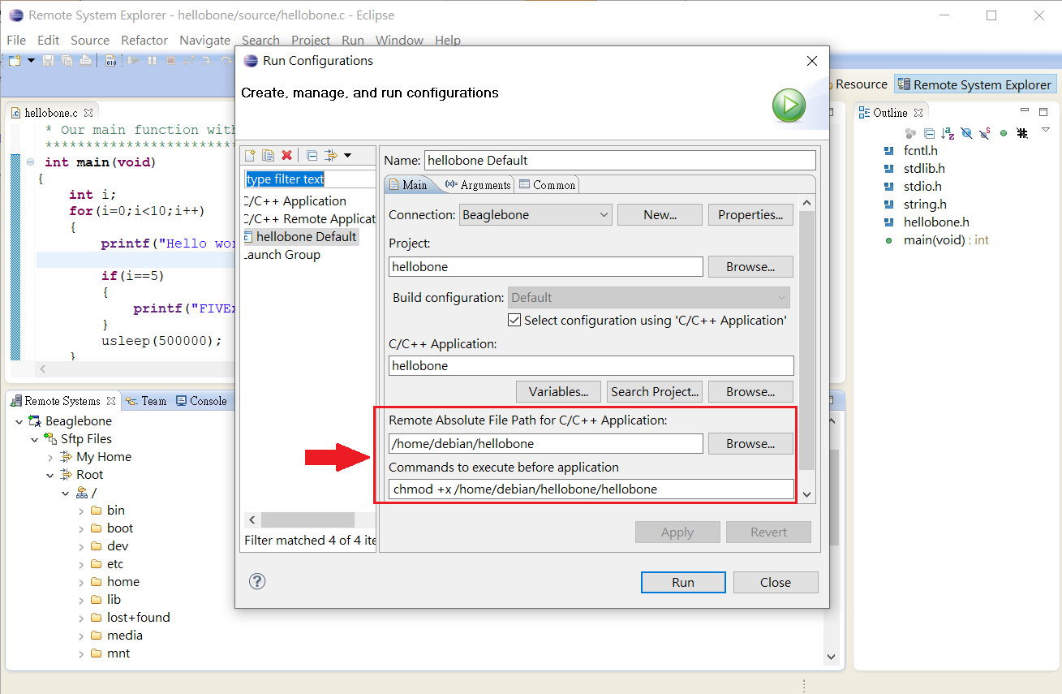Screen dimensions: 1062x694
Task: Switch to Remote System Explorer perspective
Action: [x=974, y=84]
